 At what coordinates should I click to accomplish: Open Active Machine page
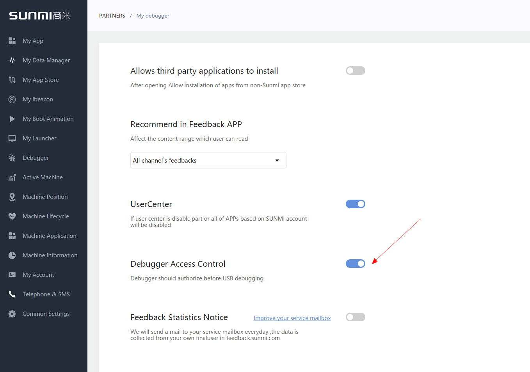[43, 177]
